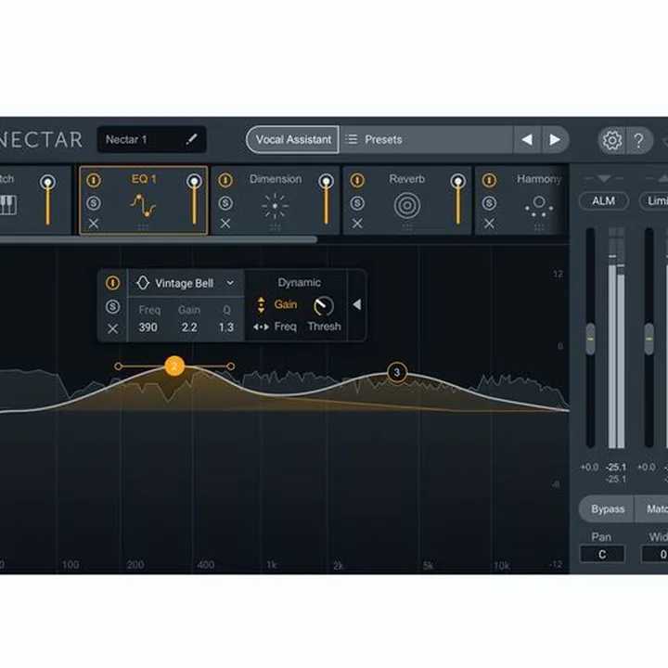Toggle Dimension module power button
This screenshot has width=668, height=668.
pos(225,180)
